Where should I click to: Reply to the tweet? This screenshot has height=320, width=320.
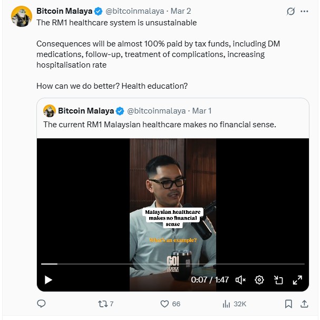(41, 304)
